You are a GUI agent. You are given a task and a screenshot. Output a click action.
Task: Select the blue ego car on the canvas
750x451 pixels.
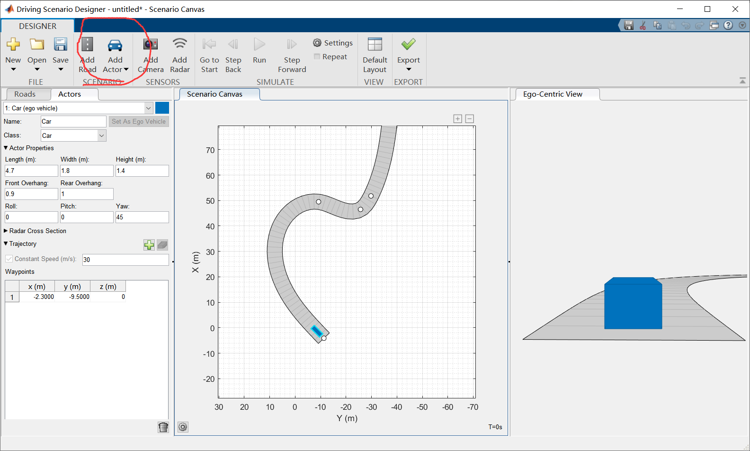pos(317,332)
